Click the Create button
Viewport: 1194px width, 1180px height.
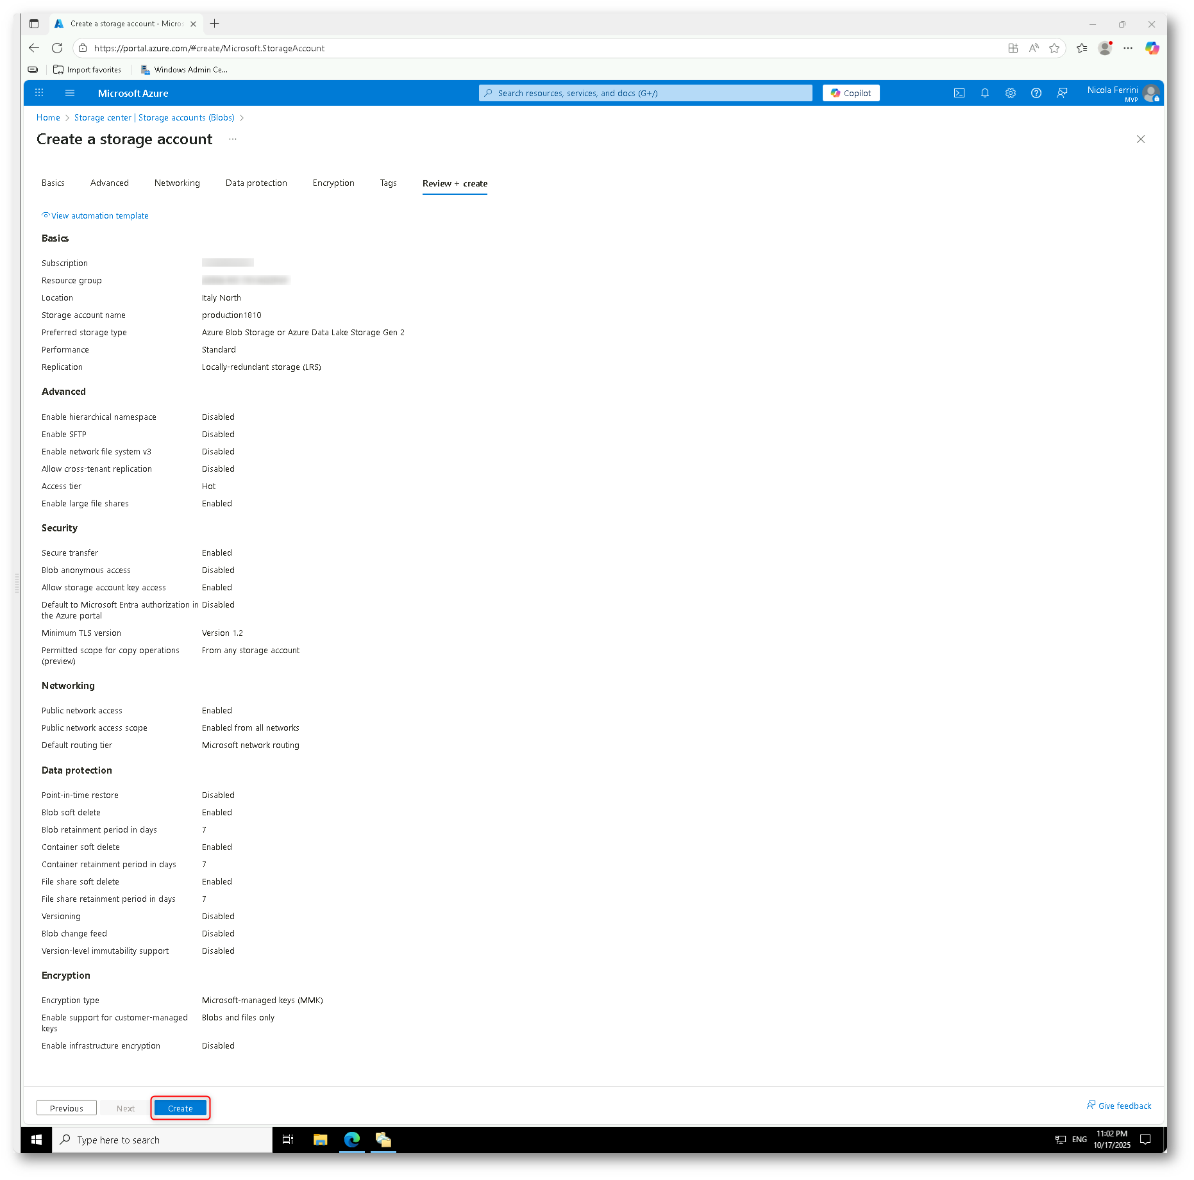[180, 1108]
